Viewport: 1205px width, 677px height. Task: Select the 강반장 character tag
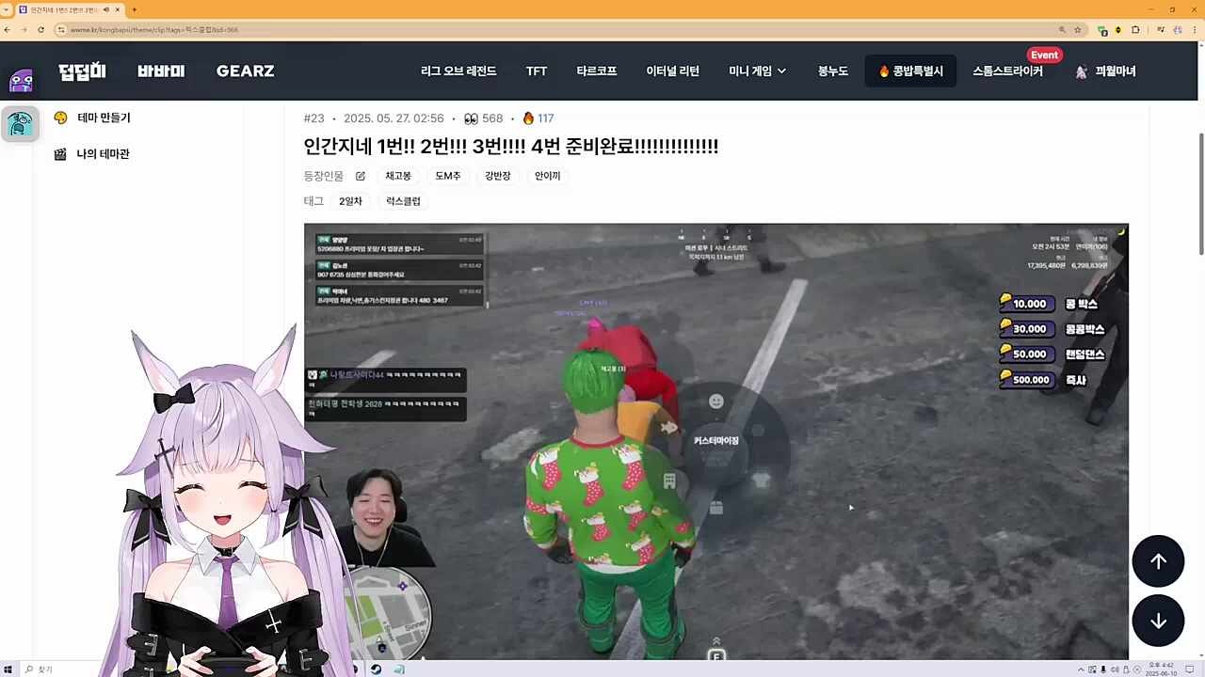(498, 176)
